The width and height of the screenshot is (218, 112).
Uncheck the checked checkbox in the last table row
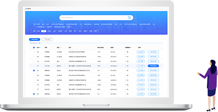click(34, 94)
